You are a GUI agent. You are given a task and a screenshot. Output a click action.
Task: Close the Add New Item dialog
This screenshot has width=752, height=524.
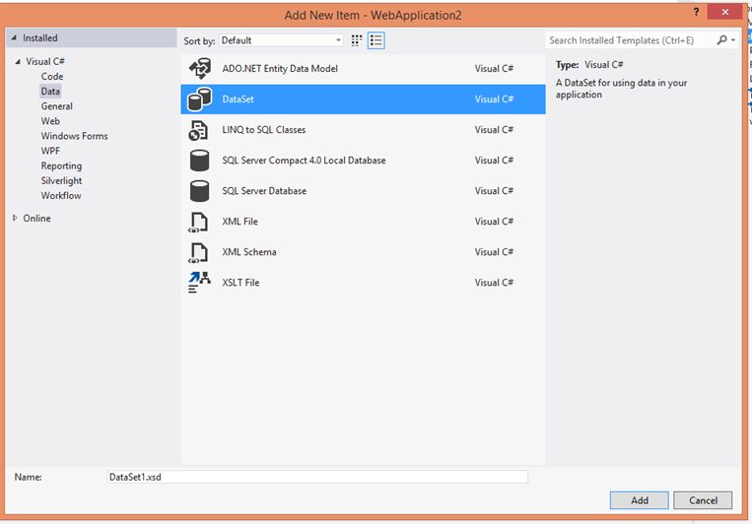click(x=724, y=12)
